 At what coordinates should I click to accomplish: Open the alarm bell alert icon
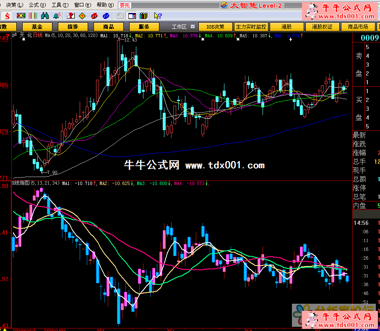click(x=56, y=16)
